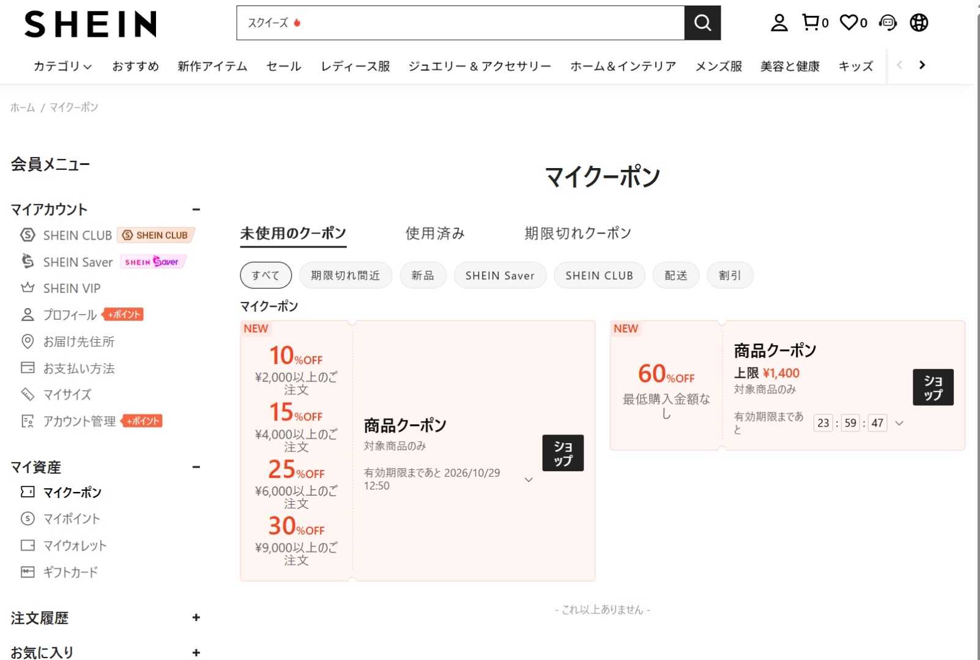
Task: Collapse the マイアカウント section
Action: [x=196, y=210]
